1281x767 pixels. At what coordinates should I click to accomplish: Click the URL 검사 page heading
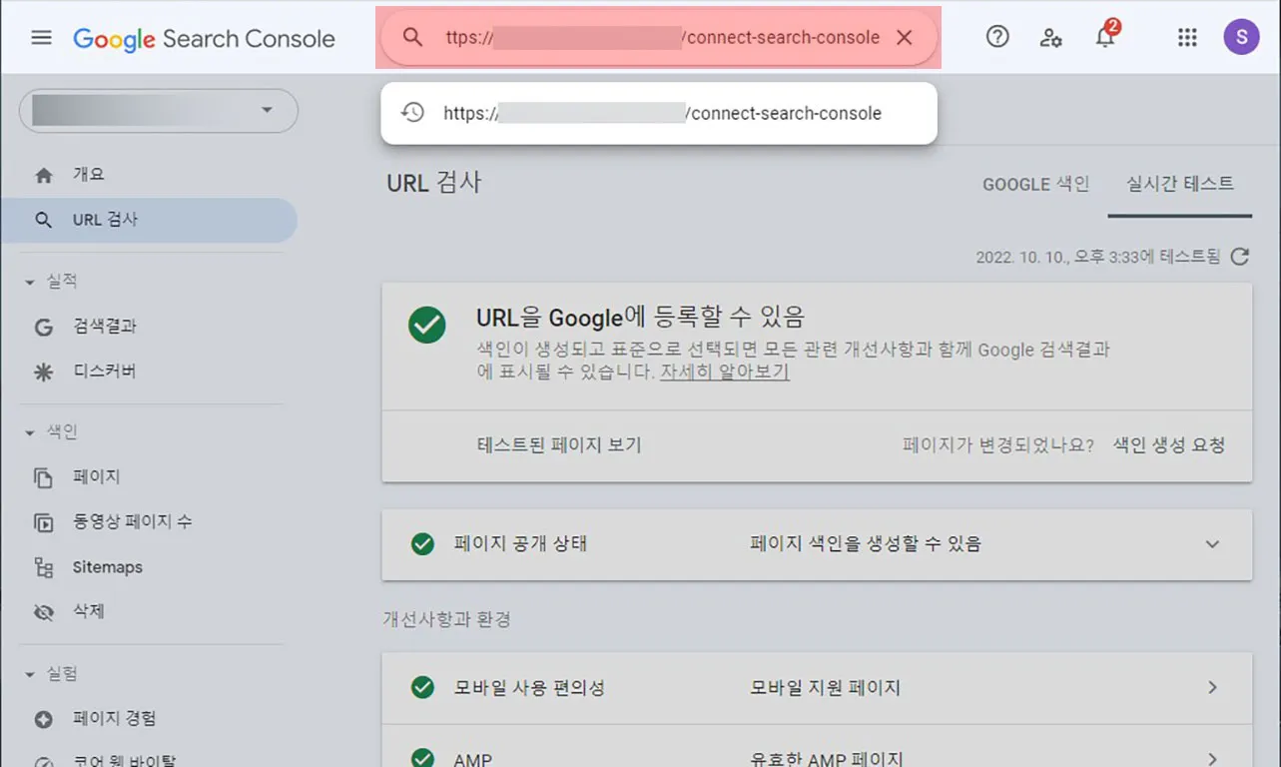[434, 183]
